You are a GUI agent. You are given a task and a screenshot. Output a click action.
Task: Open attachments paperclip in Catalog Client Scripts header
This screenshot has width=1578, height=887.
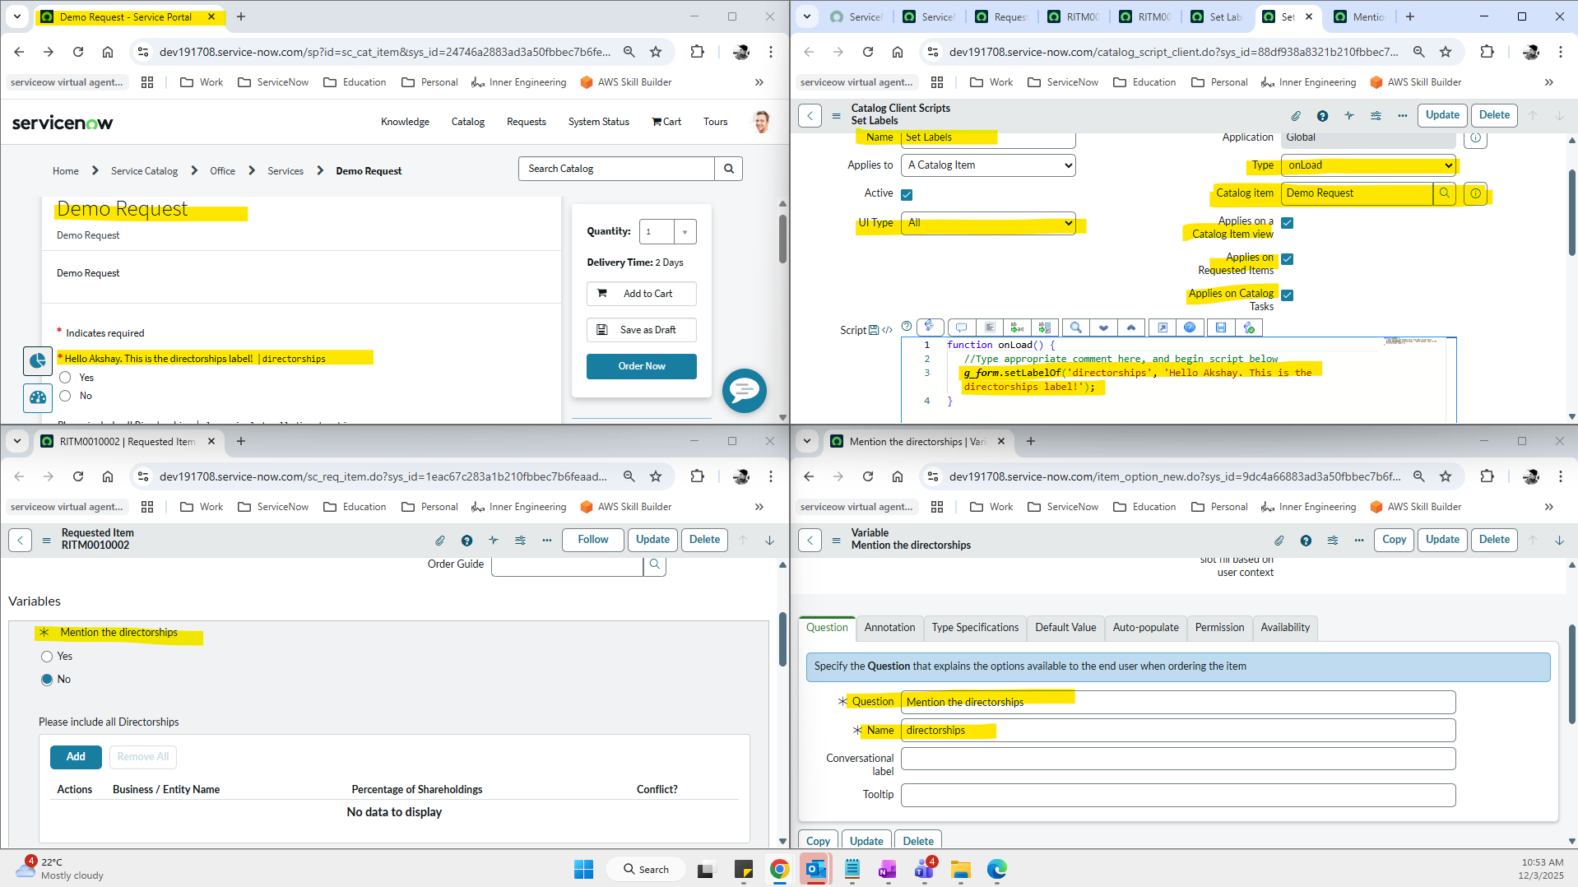click(1296, 115)
